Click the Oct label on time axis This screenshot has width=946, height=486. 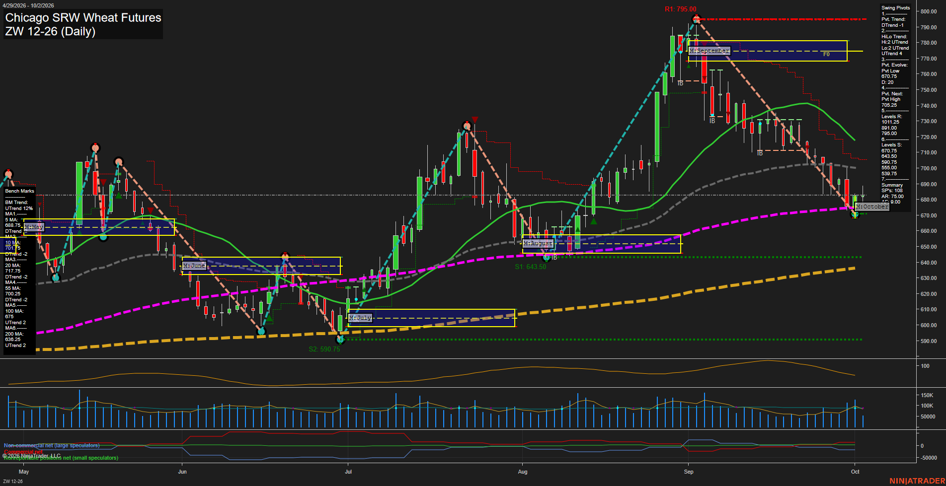[x=855, y=472]
